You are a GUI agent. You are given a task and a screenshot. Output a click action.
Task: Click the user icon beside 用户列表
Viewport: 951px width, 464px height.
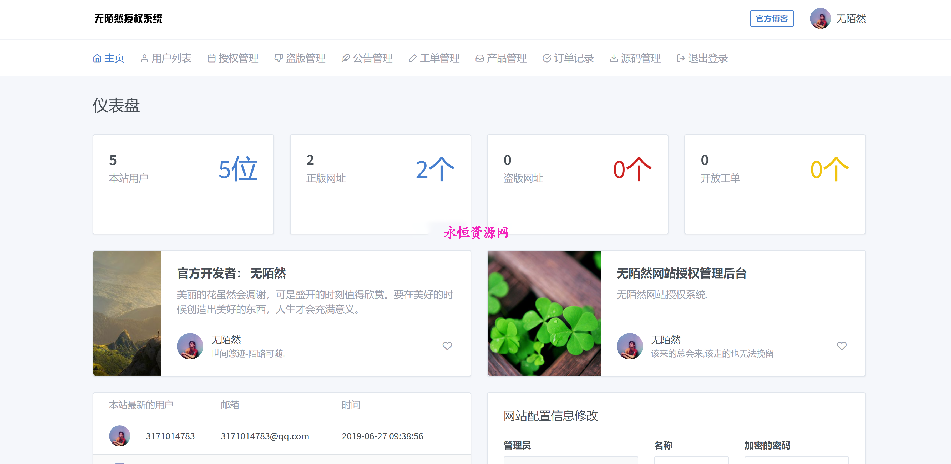coord(144,58)
